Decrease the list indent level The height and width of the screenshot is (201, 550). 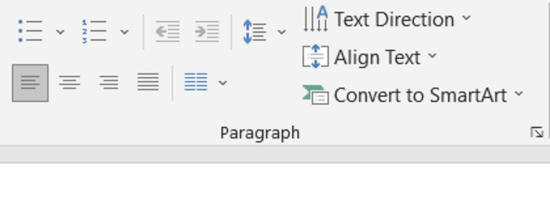click(x=168, y=31)
